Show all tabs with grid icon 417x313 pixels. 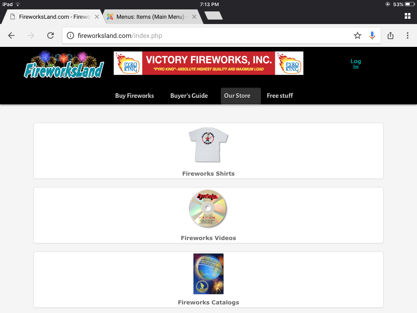pyautogui.click(x=407, y=16)
